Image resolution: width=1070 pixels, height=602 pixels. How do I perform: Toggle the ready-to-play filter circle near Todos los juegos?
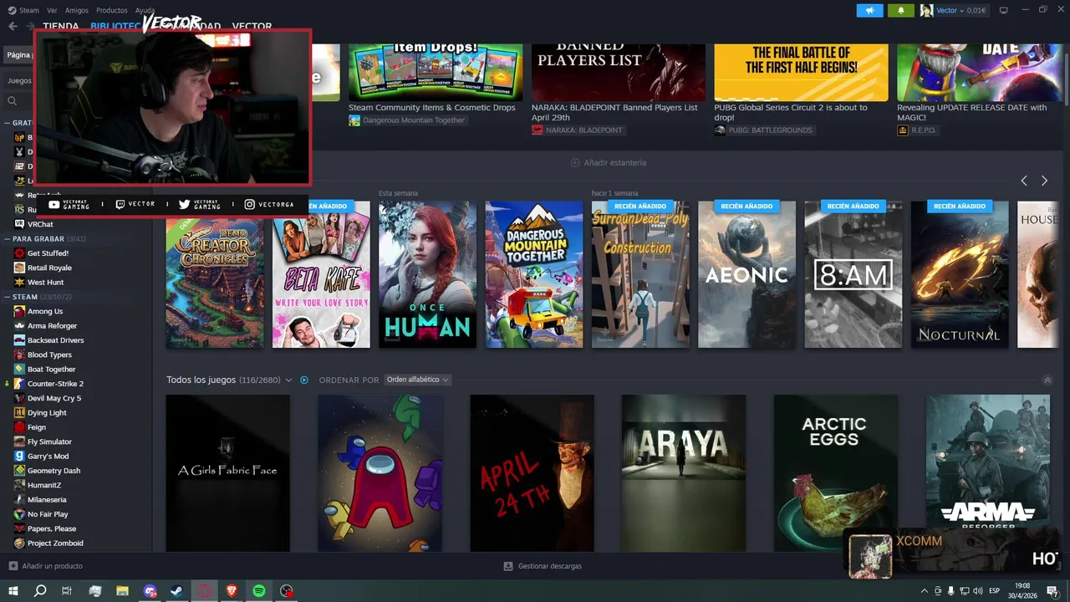(304, 380)
